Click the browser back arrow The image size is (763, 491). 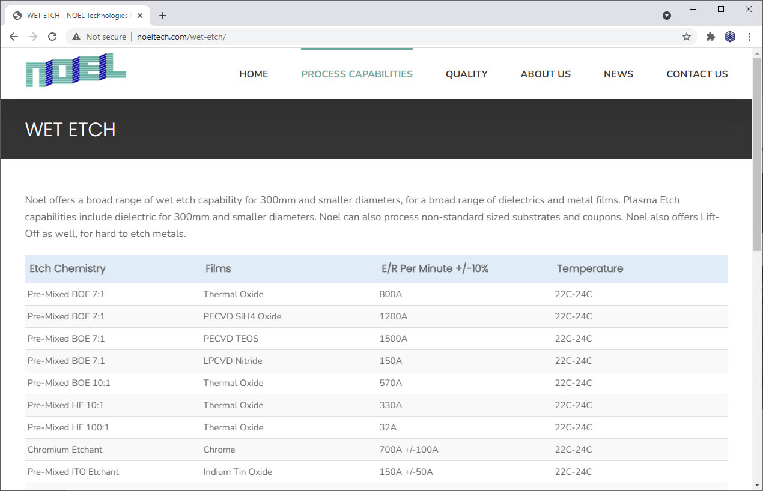(x=14, y=37)
